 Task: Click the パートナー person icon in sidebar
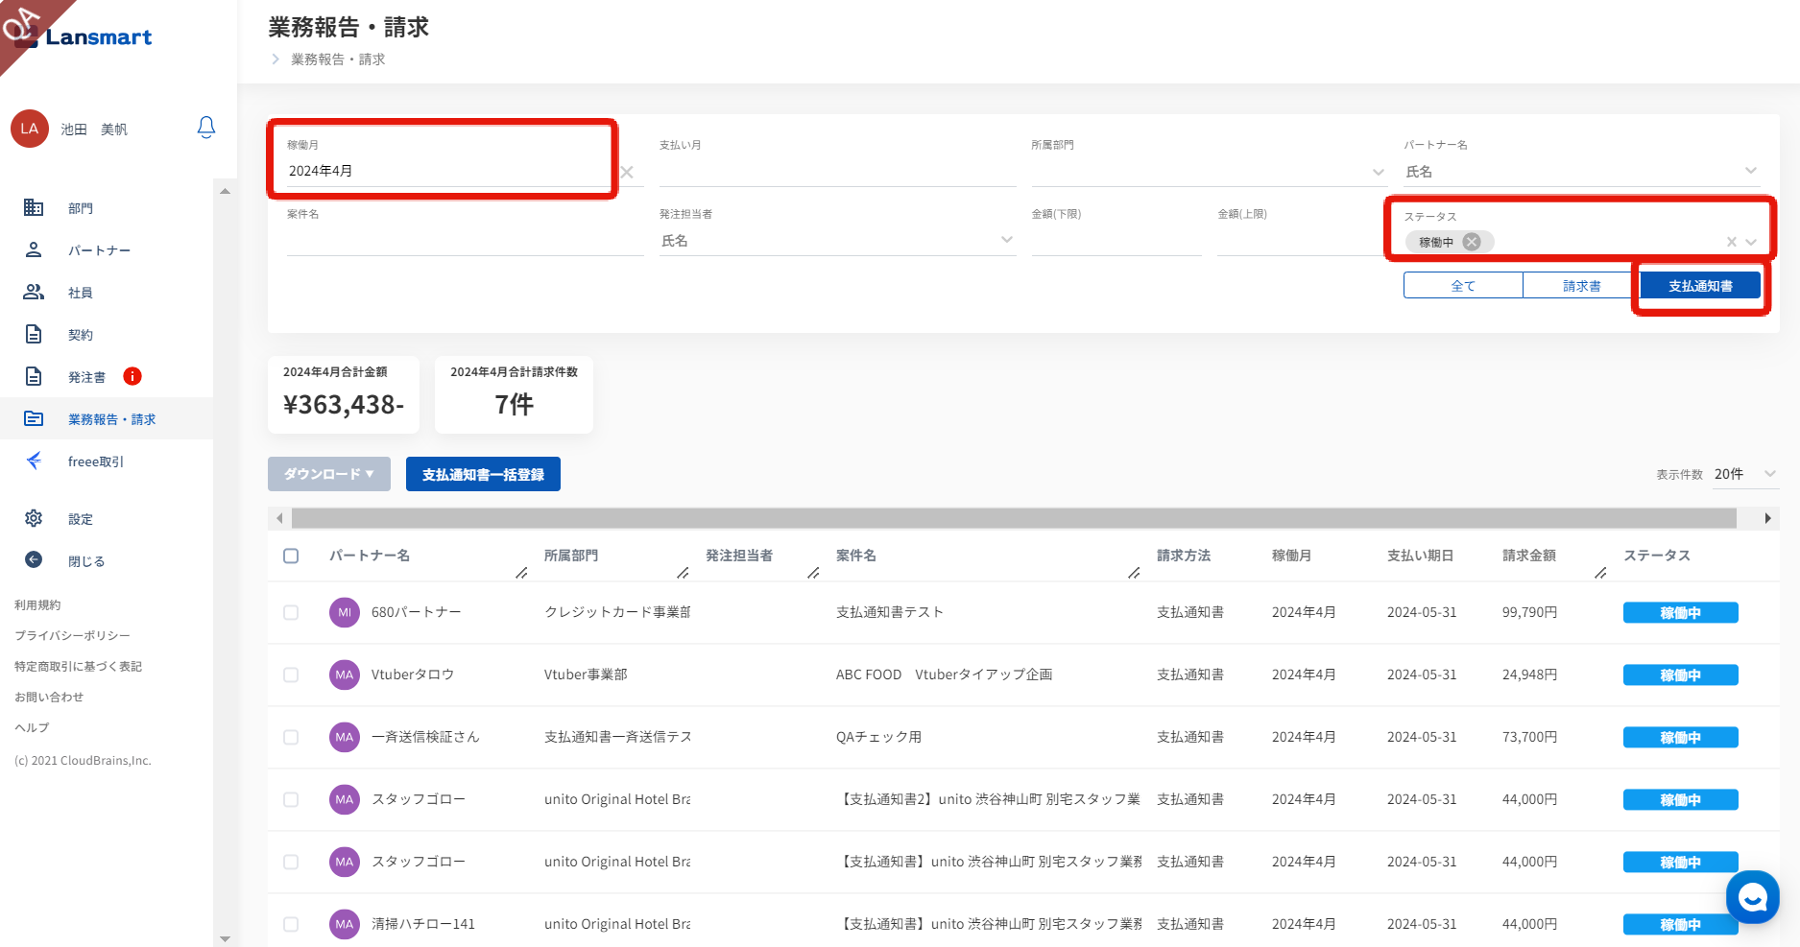[x=34, y=249]
